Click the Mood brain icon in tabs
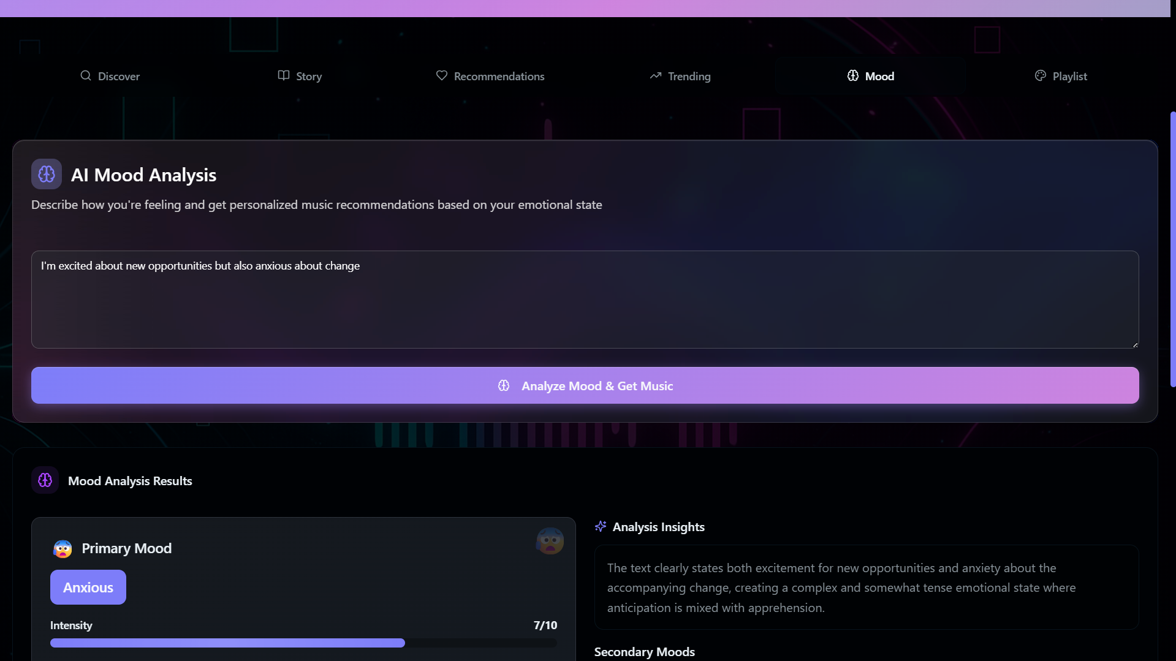The width and height of the screenshot is (1176, 661). click(853, 75)
